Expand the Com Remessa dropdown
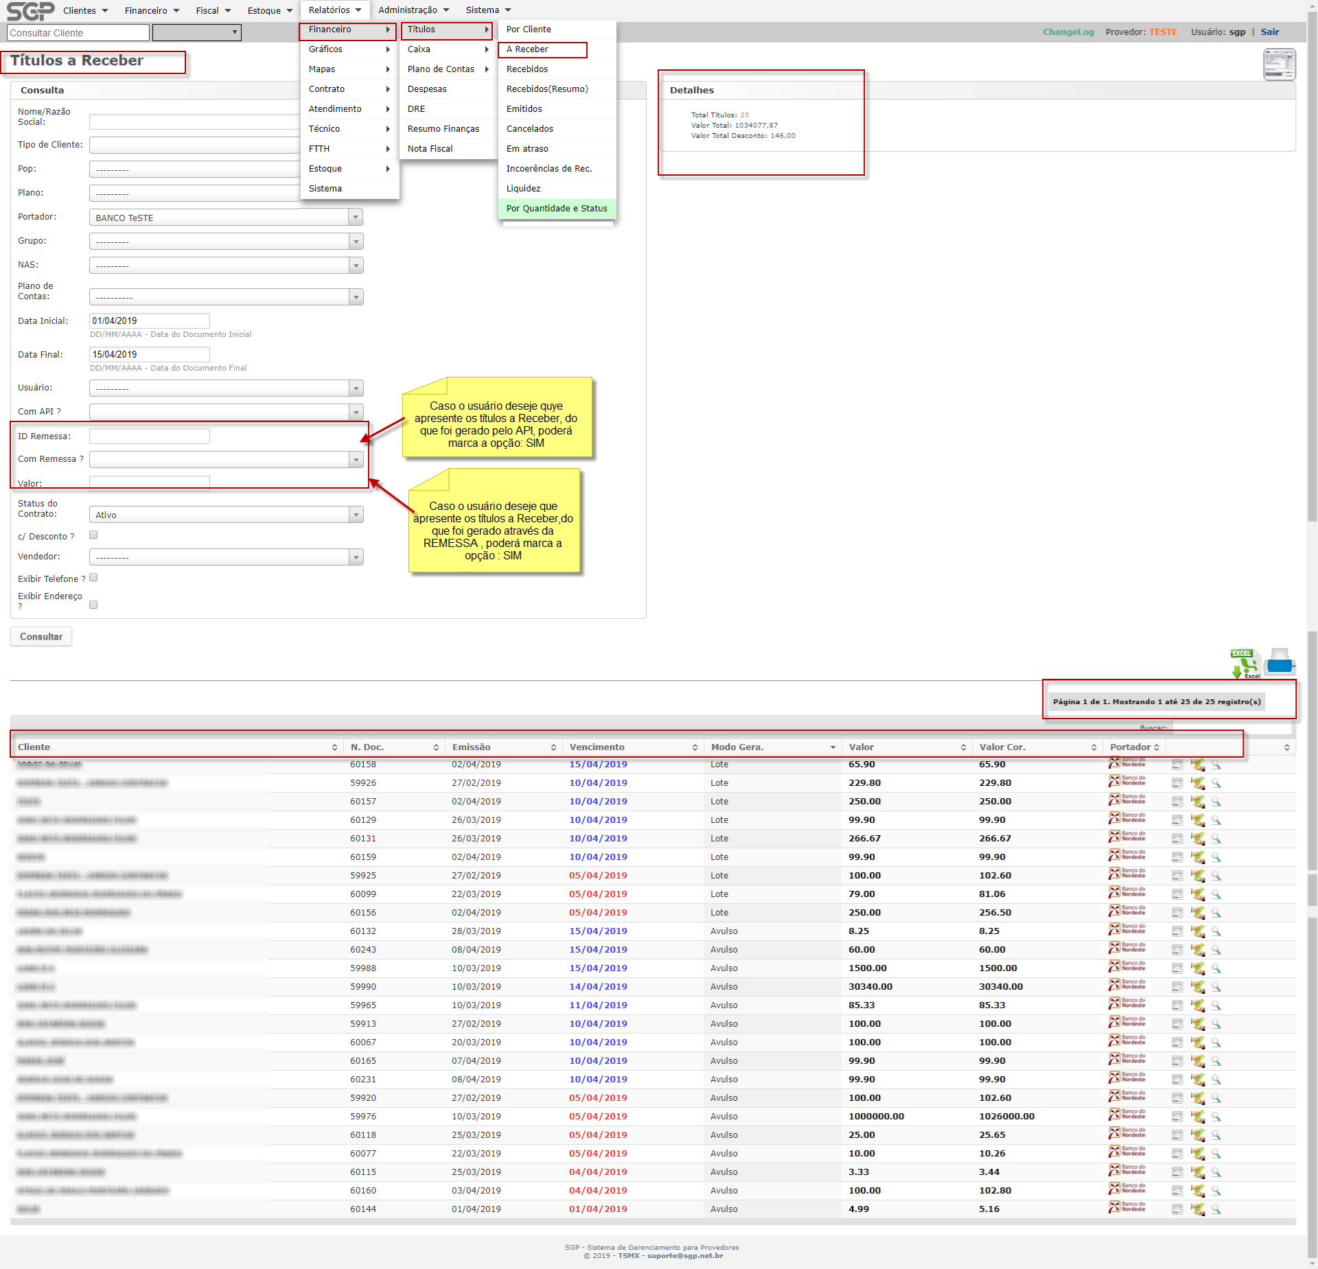Screen dimensions: 1318x1269 [226, 459]
